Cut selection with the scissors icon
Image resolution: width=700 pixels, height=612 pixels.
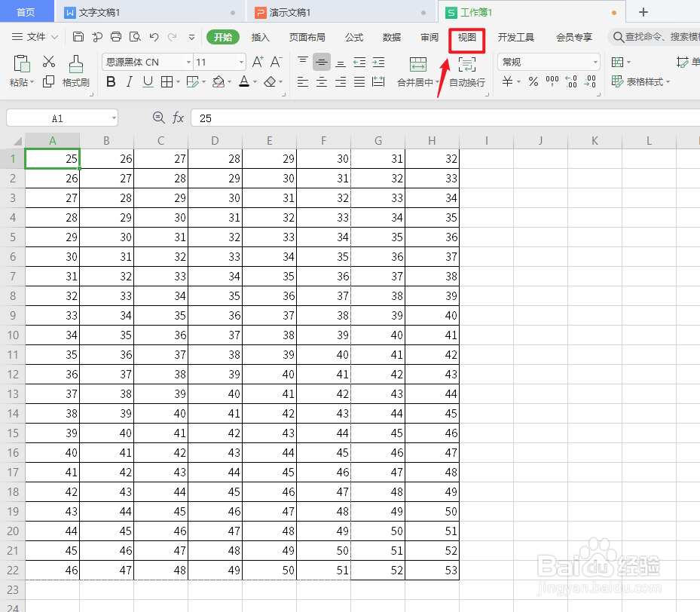pyautogui.click(x=49, y=62)
